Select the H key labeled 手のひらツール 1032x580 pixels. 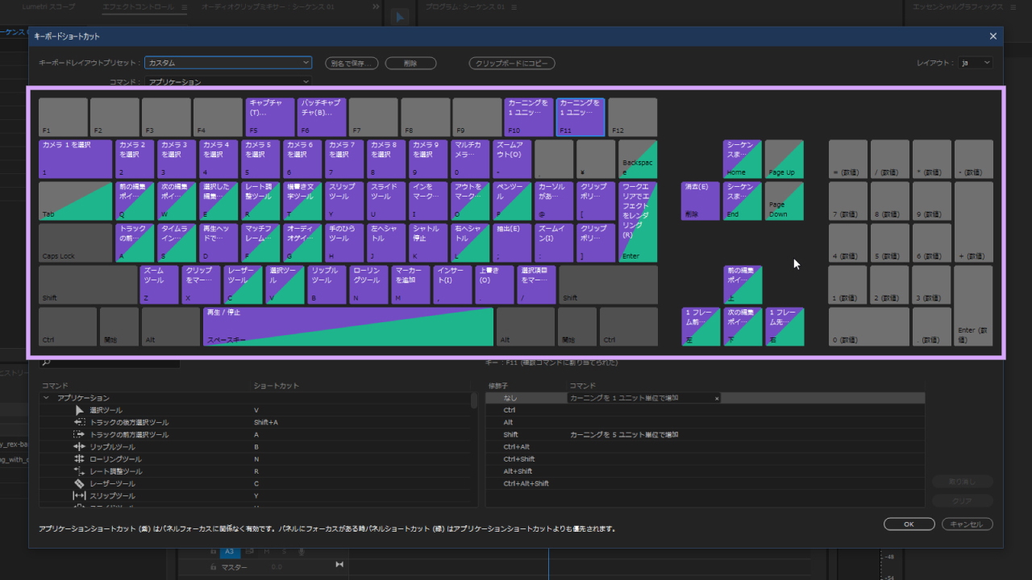(x=344, y=243)
